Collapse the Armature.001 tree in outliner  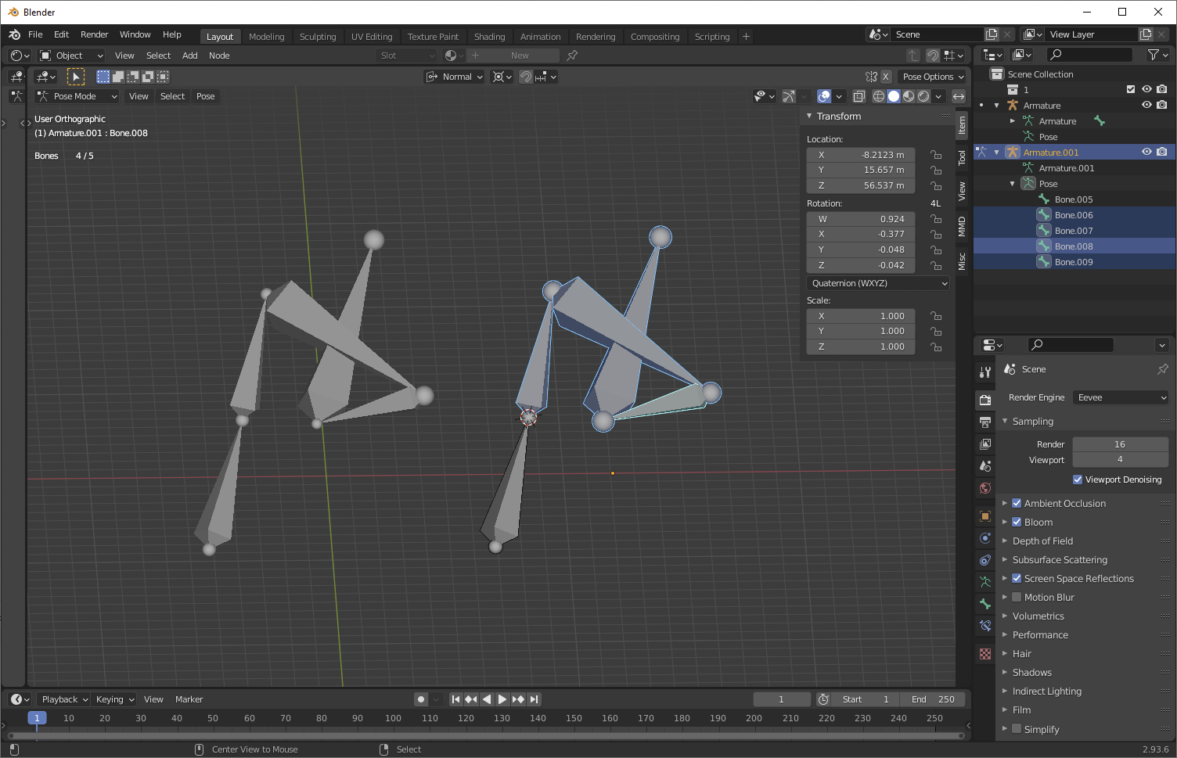click(996, 153)
